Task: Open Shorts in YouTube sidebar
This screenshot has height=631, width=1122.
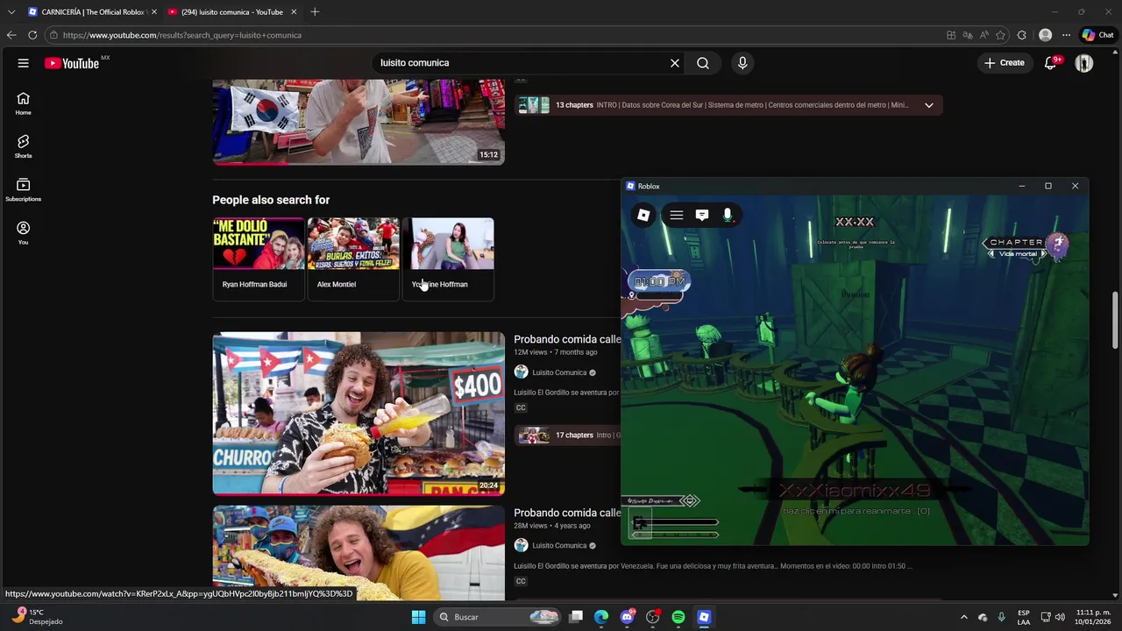Action: click(24, 146)
